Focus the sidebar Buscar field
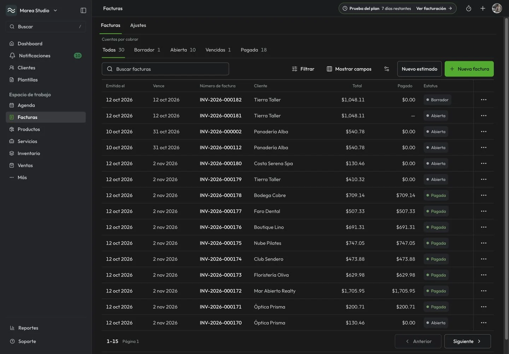Screen dimensions: 509x354 pyautogui.click(x=46, y=27)
